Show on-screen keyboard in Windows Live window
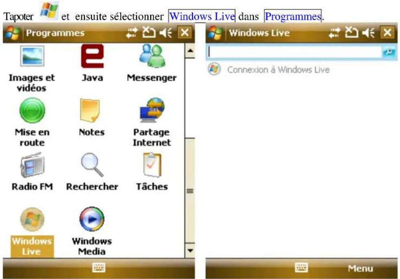400x279 pixels. click(x=301, y=268)
